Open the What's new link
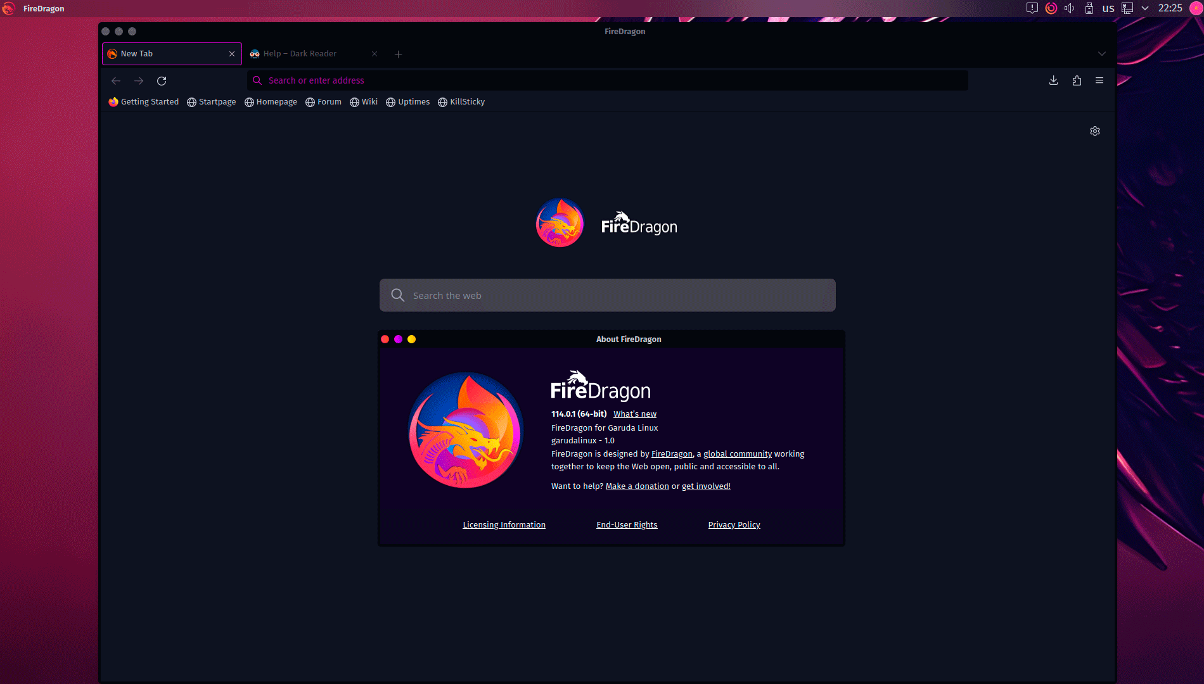 tap(635, 414)
